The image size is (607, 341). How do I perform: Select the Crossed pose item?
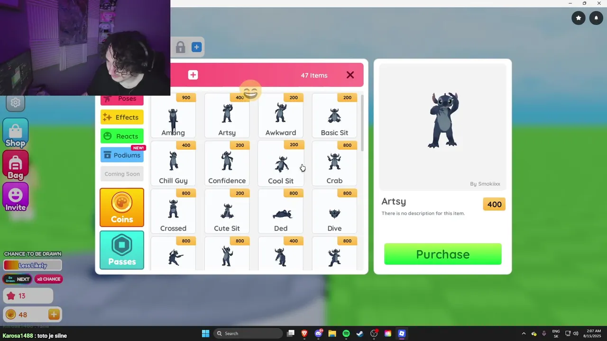(x=173, y=211)
